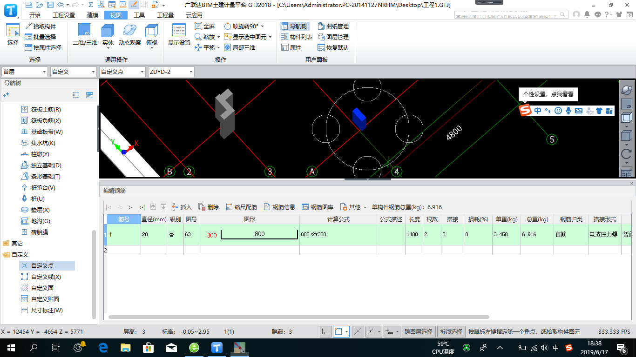Switch to the 工程量 ribbon tab
636x357 pixels.
click(x=165, y=15)
